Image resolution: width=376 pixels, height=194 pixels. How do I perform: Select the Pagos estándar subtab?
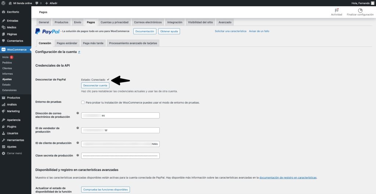(x=67, y=43)
